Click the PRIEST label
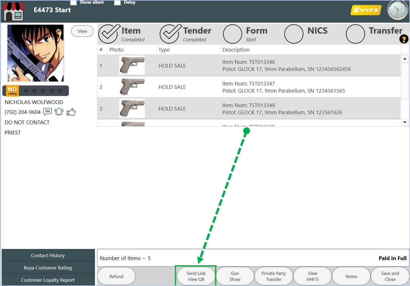This screenshot has width=410, height=286. pos(13,132)
